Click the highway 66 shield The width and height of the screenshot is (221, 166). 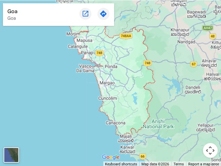point(143,156)
